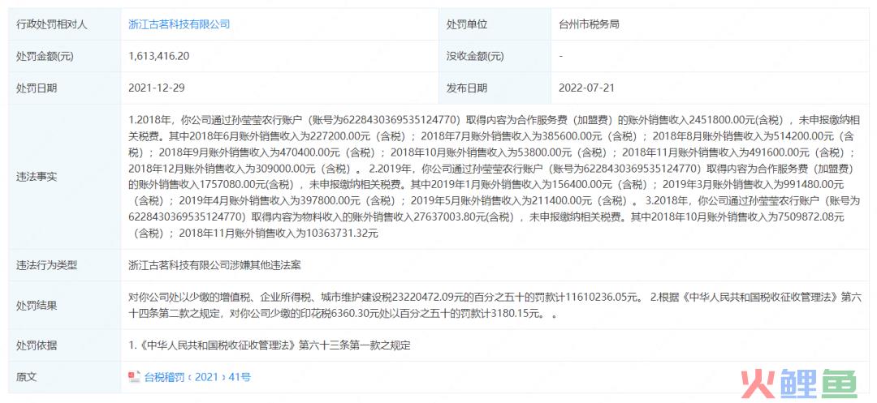
Task: Click the 台州市税务局 penalty authority value
Action: (589, 24)
